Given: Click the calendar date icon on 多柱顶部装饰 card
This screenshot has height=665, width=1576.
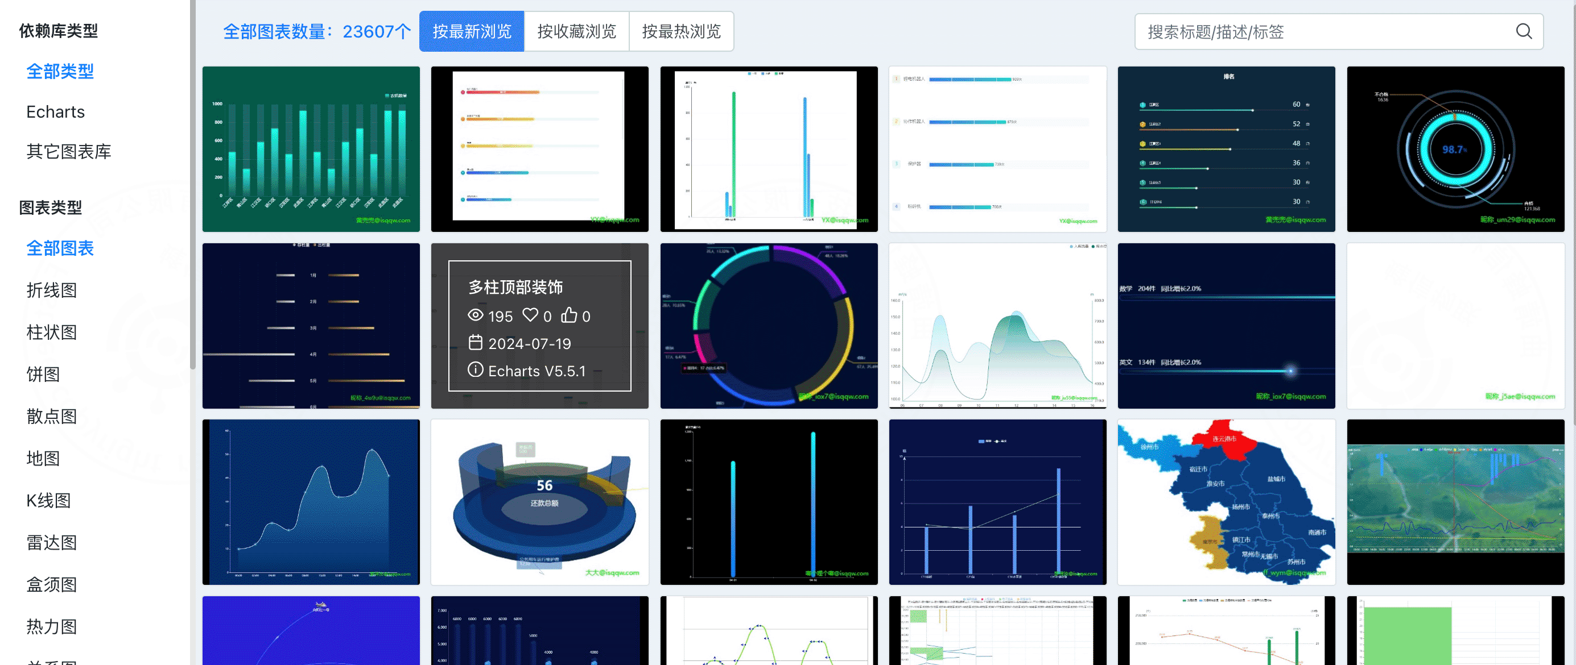Looking at the screenshot, I should 476,342.
